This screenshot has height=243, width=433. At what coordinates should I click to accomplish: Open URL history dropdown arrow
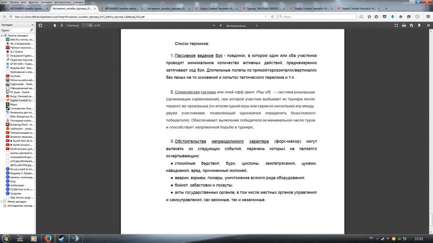[x=266, y=17]
